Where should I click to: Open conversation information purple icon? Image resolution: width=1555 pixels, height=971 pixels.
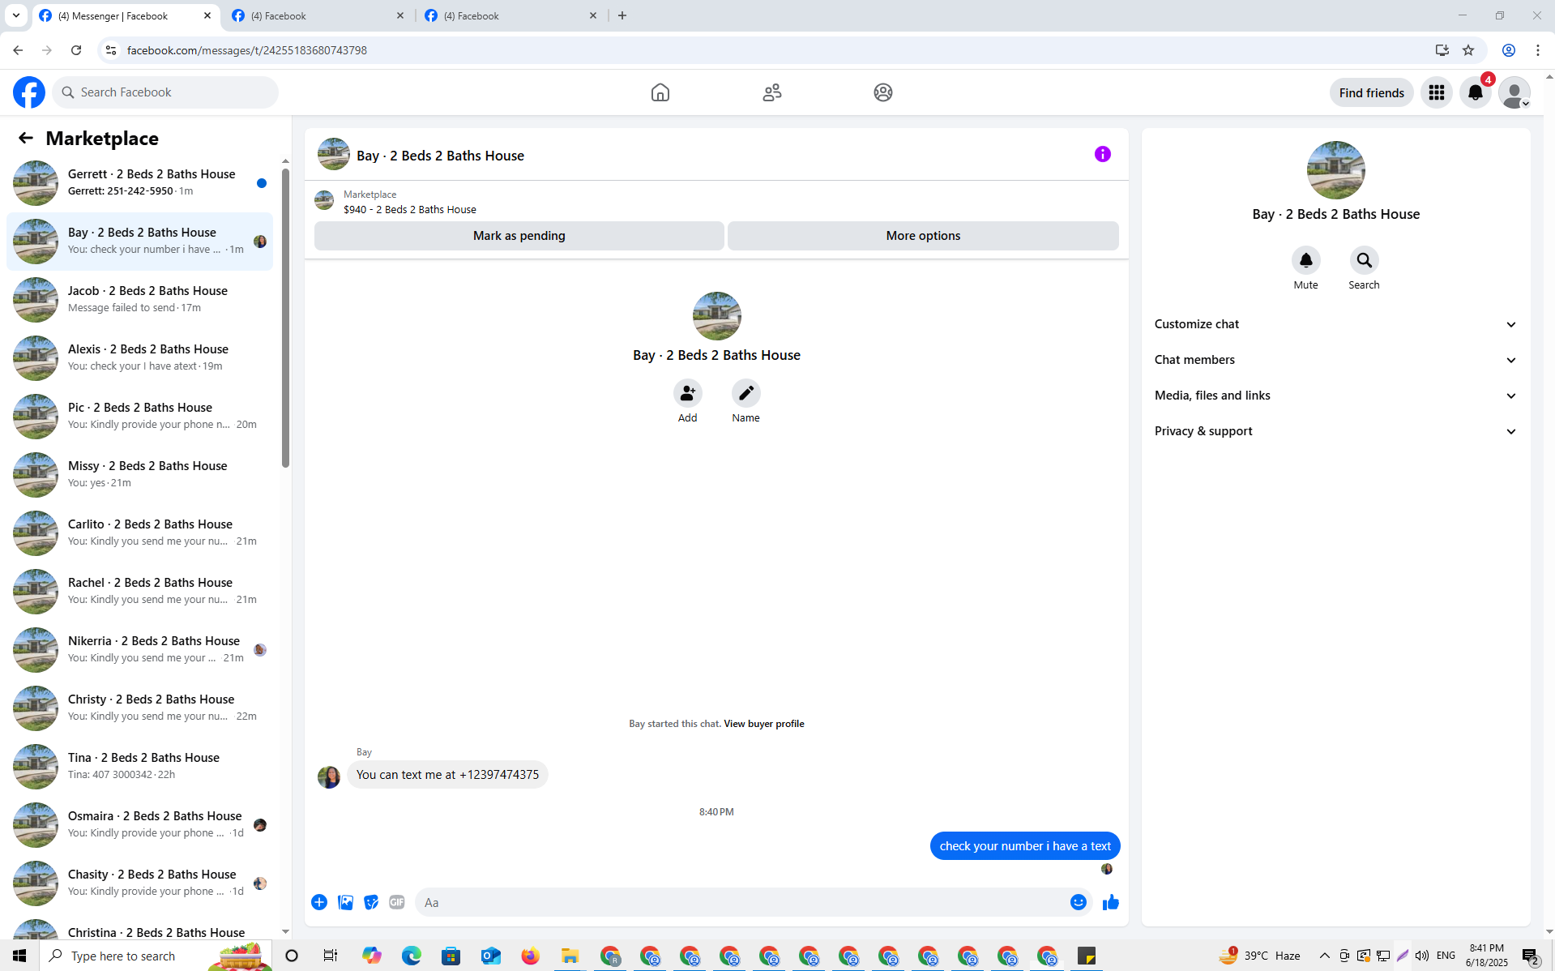1102,154
